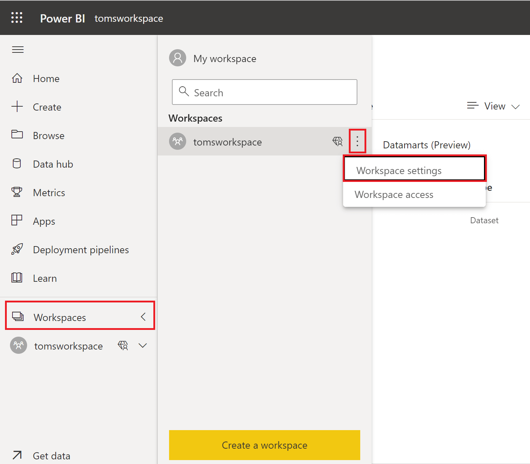Select Workspace access

(393, 194)
